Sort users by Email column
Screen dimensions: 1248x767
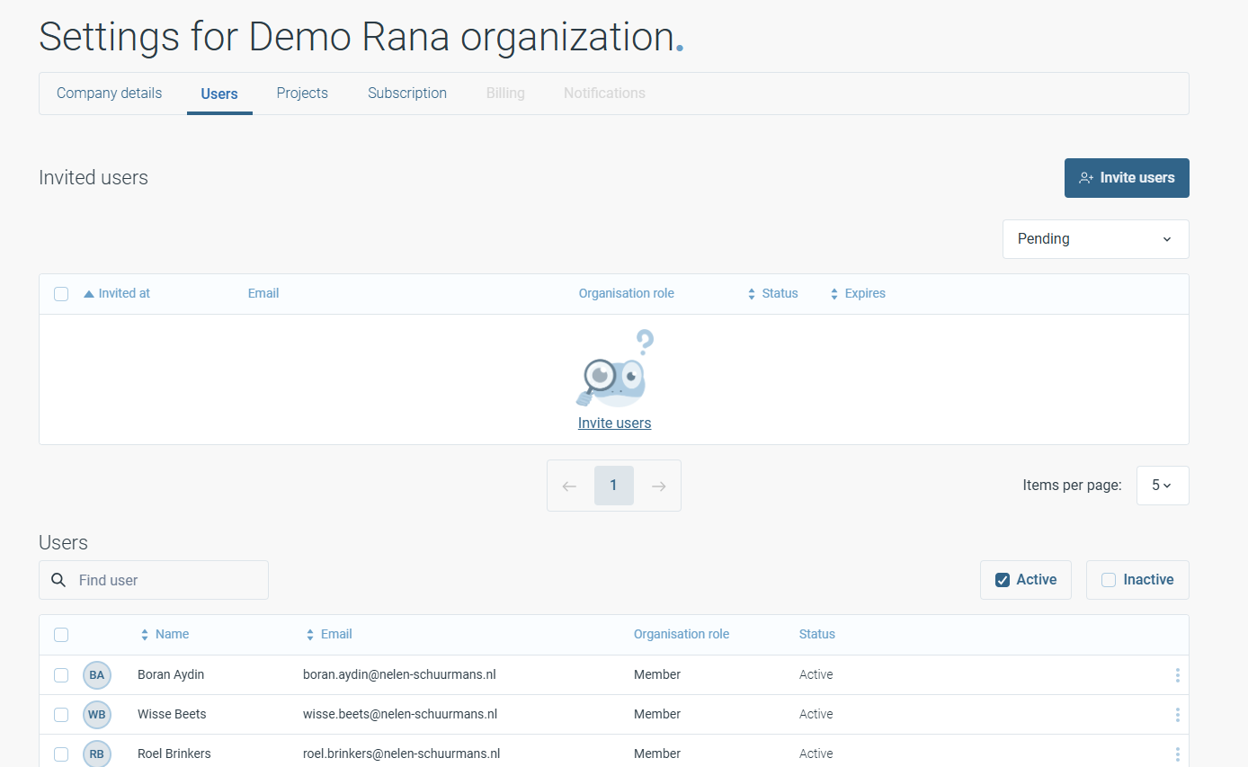pyautogui.click(x=329, y=635)
